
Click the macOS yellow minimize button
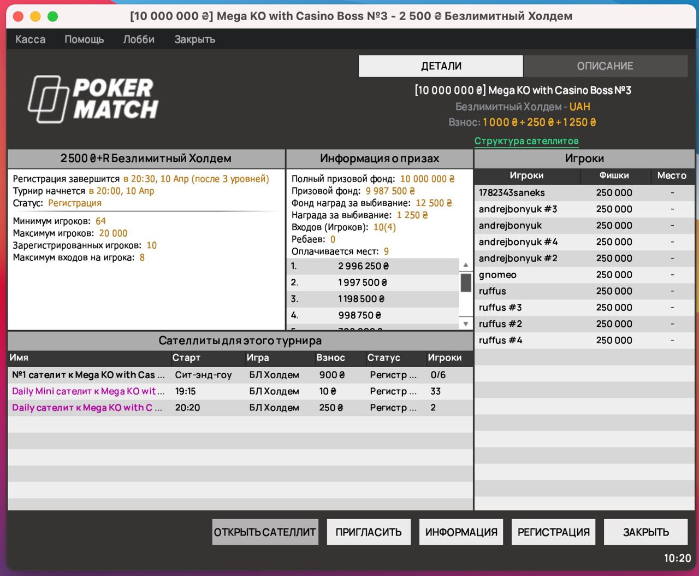tap(35, 16)
